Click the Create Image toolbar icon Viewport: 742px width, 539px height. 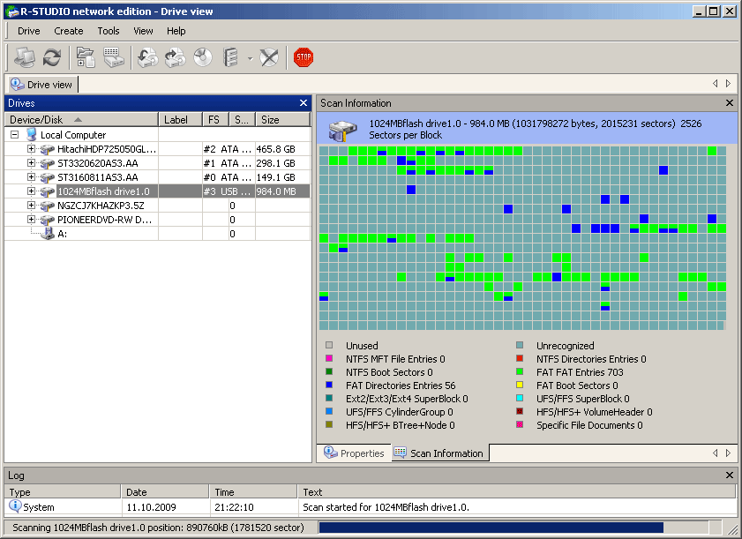(x=175, y=57)
